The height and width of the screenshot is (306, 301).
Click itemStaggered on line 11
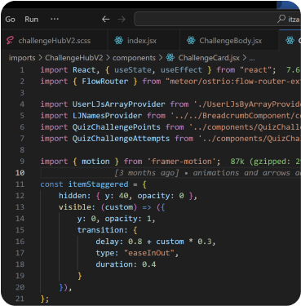[x=98, y=184]
